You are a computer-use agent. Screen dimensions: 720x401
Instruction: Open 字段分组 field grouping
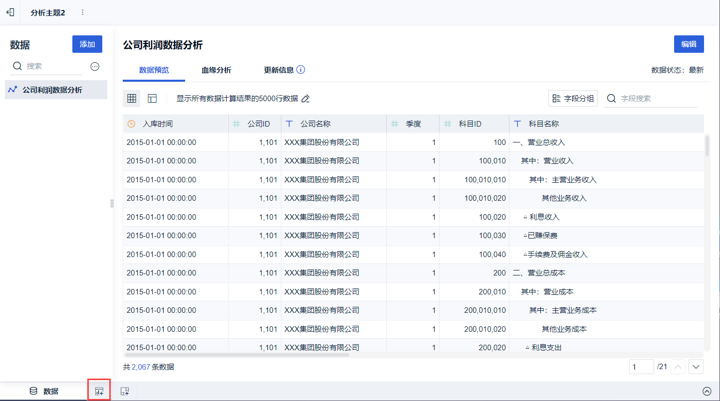pos(573,99)
